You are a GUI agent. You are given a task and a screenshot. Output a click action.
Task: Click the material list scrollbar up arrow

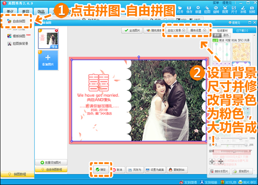(255, 35)
